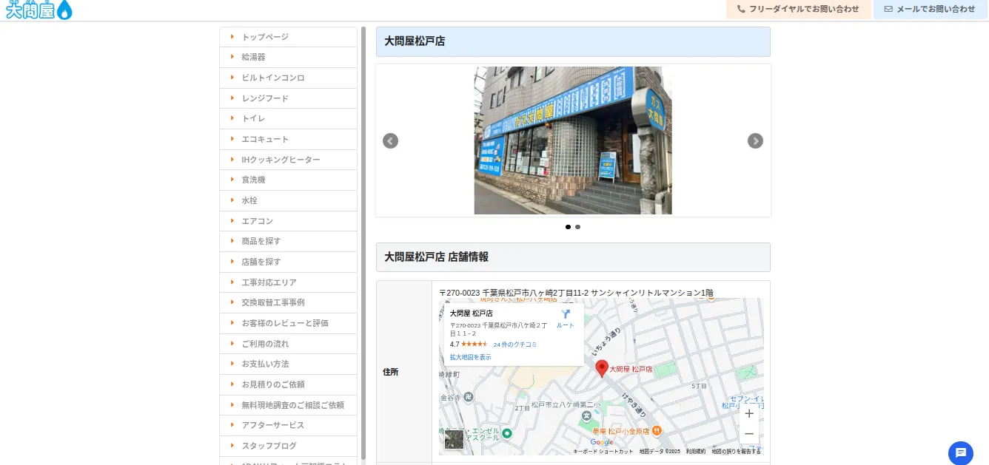Open IHクッキングヒーター sidebar item
Image resolution: width=989 pixels, height=465 pixels.
[288, 160]
